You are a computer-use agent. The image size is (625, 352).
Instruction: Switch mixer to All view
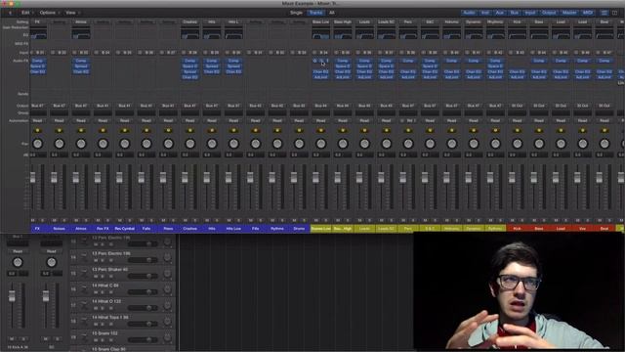click(x=332, y=13)
